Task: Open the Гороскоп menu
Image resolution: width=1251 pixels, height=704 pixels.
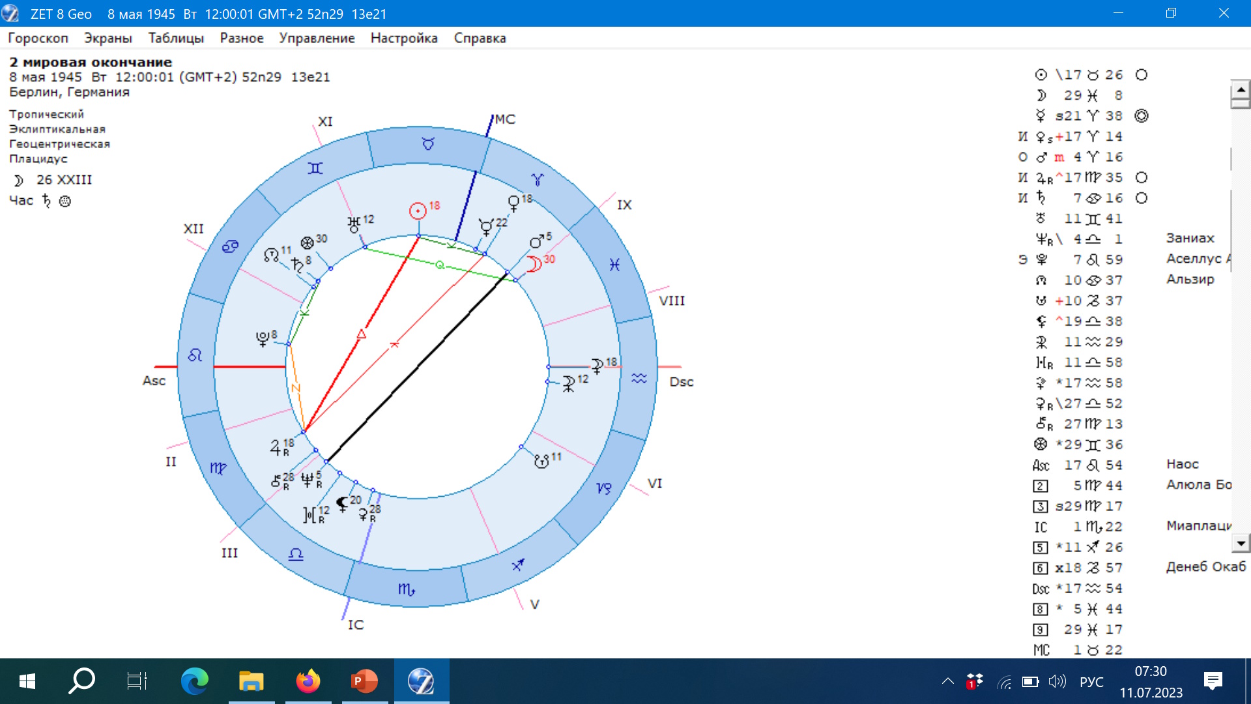Action: click(38, 38)
